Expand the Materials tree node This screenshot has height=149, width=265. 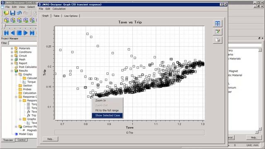pos(12,48)
